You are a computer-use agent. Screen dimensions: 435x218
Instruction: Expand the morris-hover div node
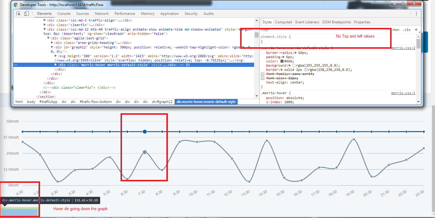[56, 65]
